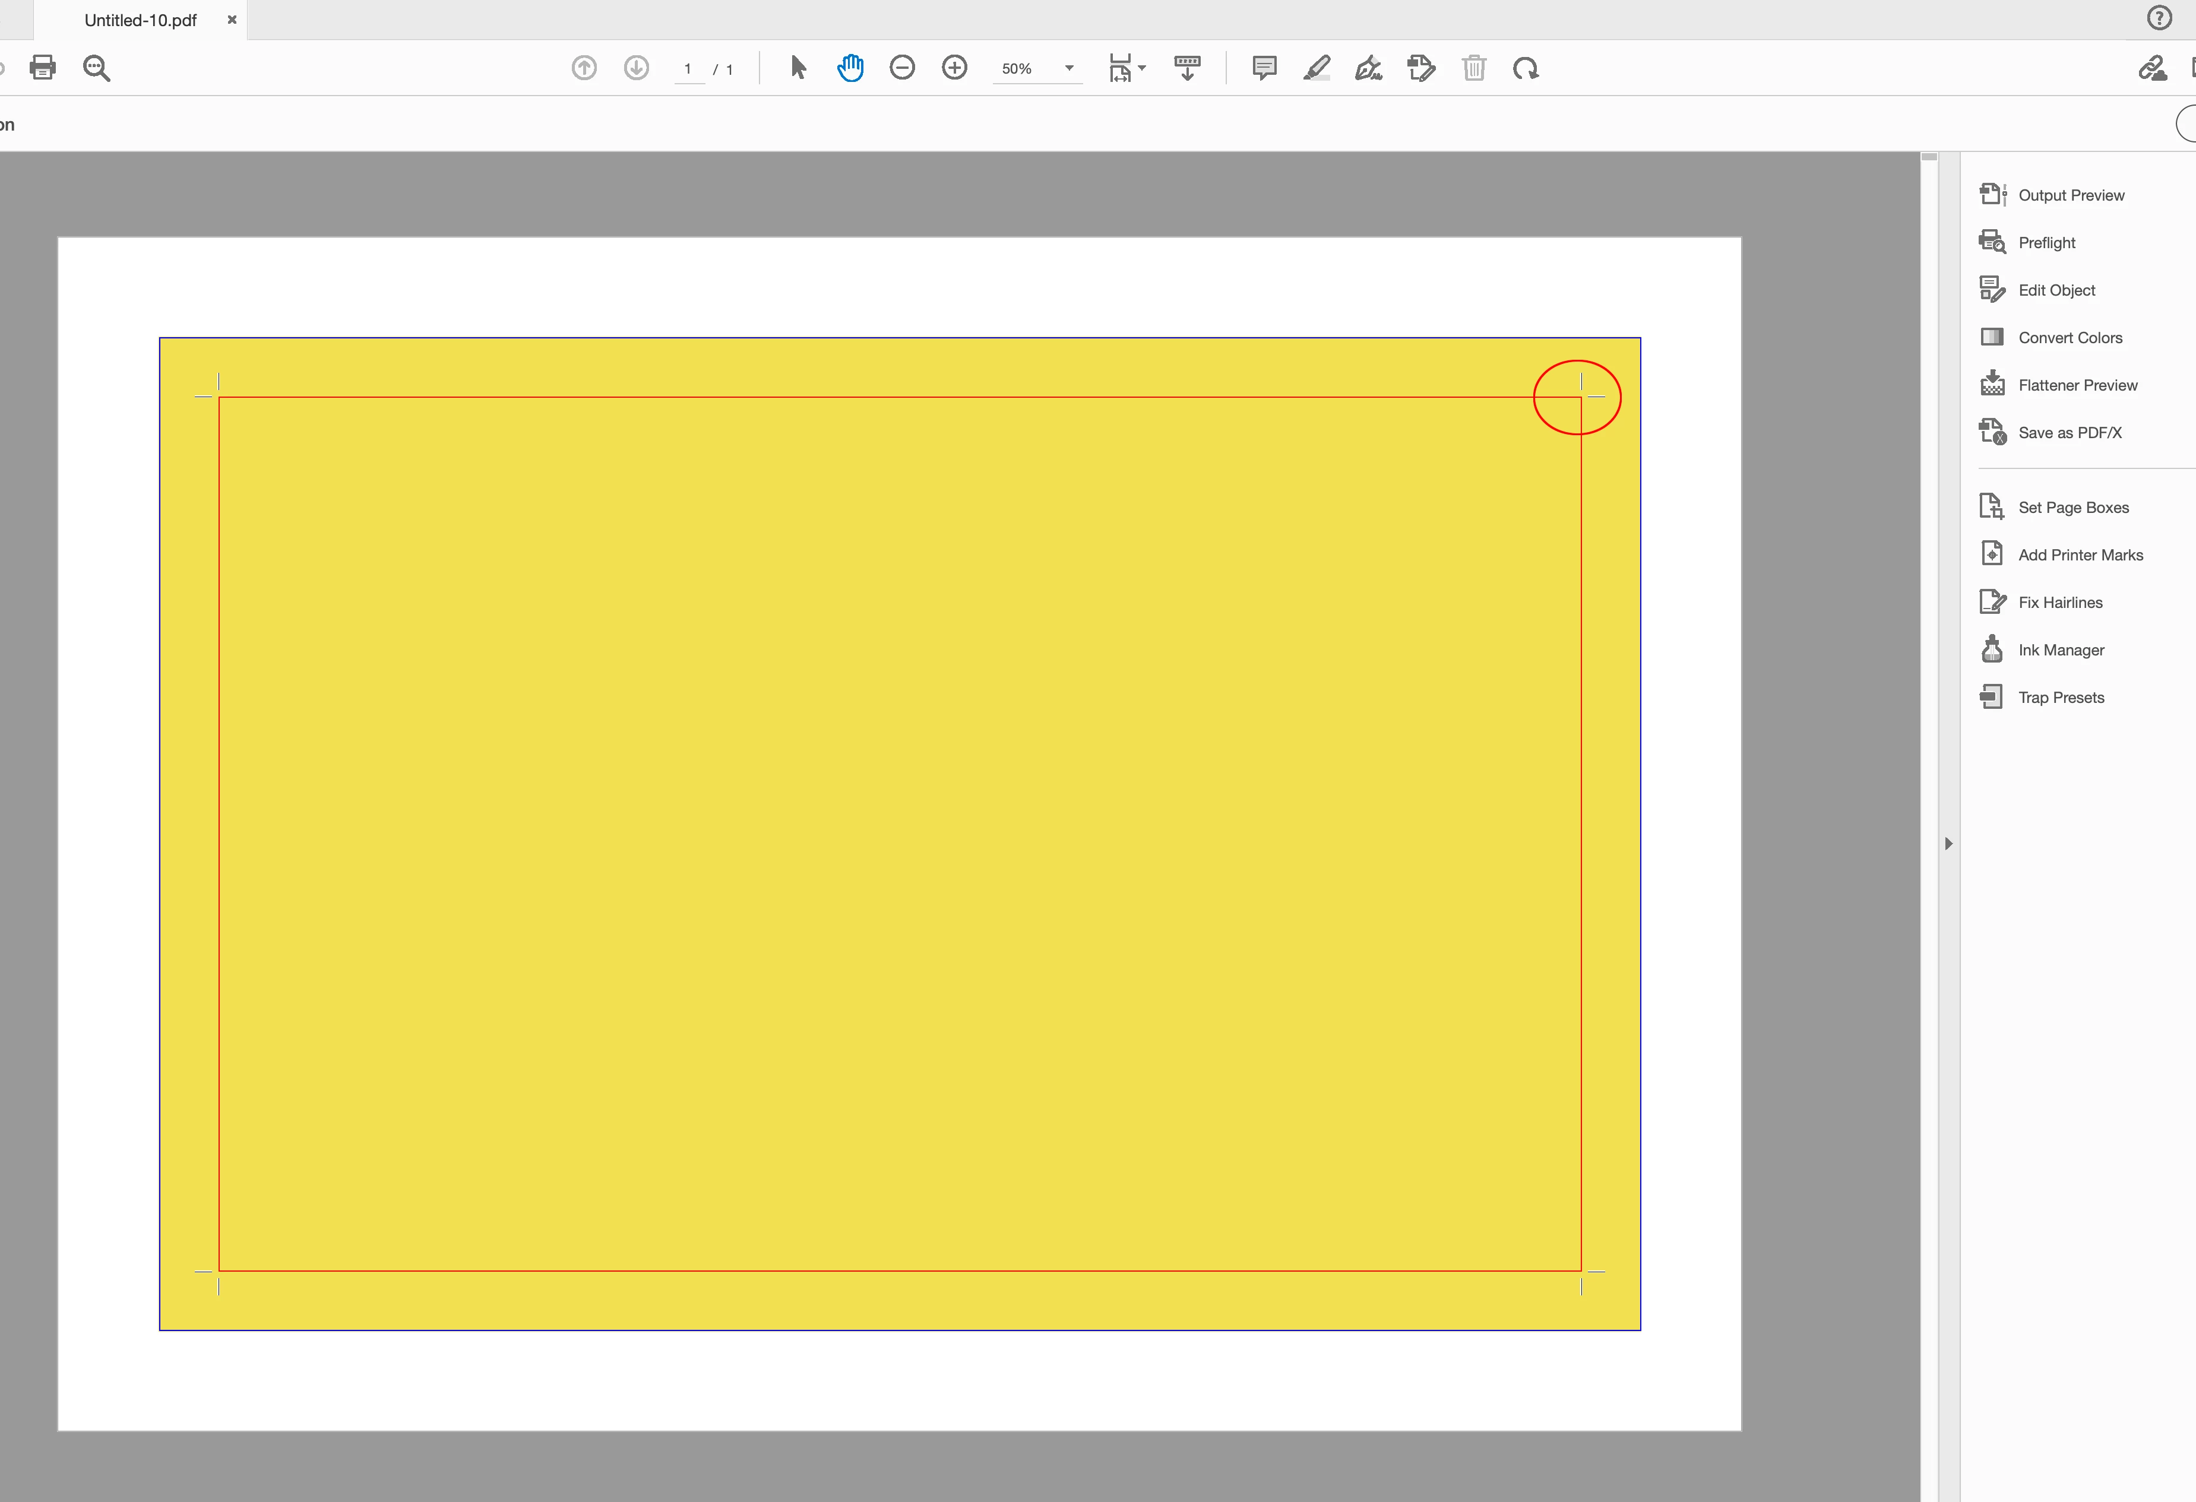
Task: Click the trash Delete icon
Action: coord(1473,68)
